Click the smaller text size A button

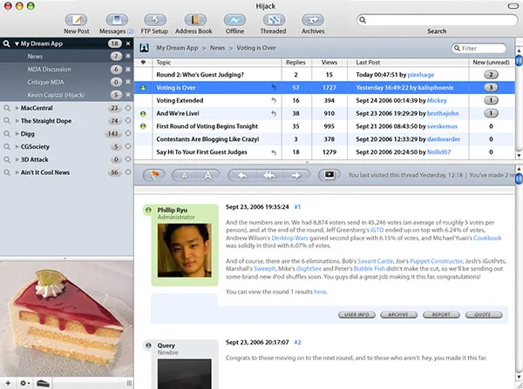pos(184,175)
